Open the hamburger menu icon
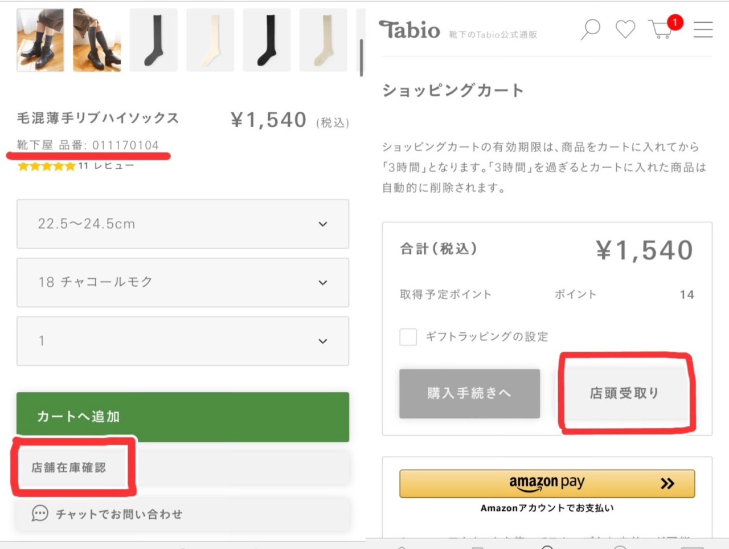The width and height of the screenshot is (729, 549). [703, 30]
